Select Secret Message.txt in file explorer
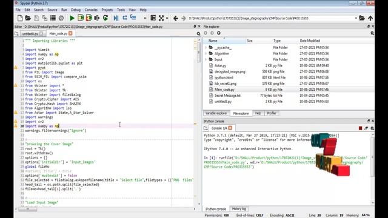 click(x=227, y=96)
